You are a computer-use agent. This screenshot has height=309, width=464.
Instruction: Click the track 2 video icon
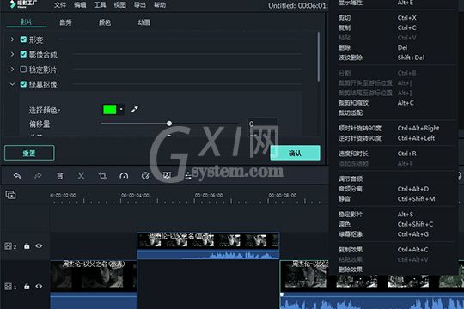tap(8, 246)
